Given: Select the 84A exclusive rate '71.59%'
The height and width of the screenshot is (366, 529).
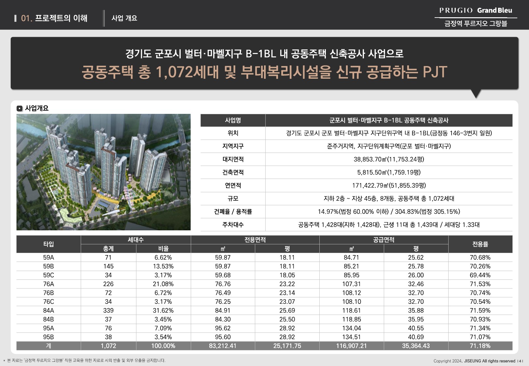Looking at the screenshot, I should 480,310.
